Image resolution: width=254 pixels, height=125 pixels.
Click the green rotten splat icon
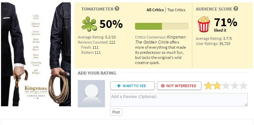point(89,24)
